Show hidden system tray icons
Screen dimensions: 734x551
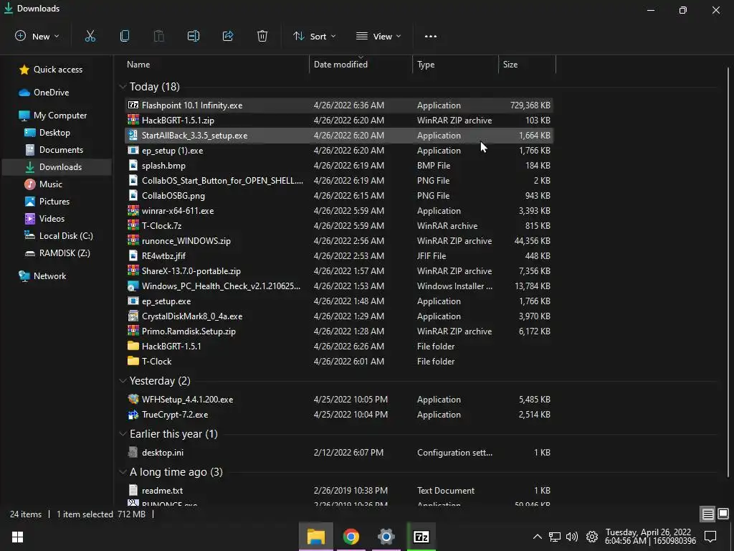(x=538, y=537)
